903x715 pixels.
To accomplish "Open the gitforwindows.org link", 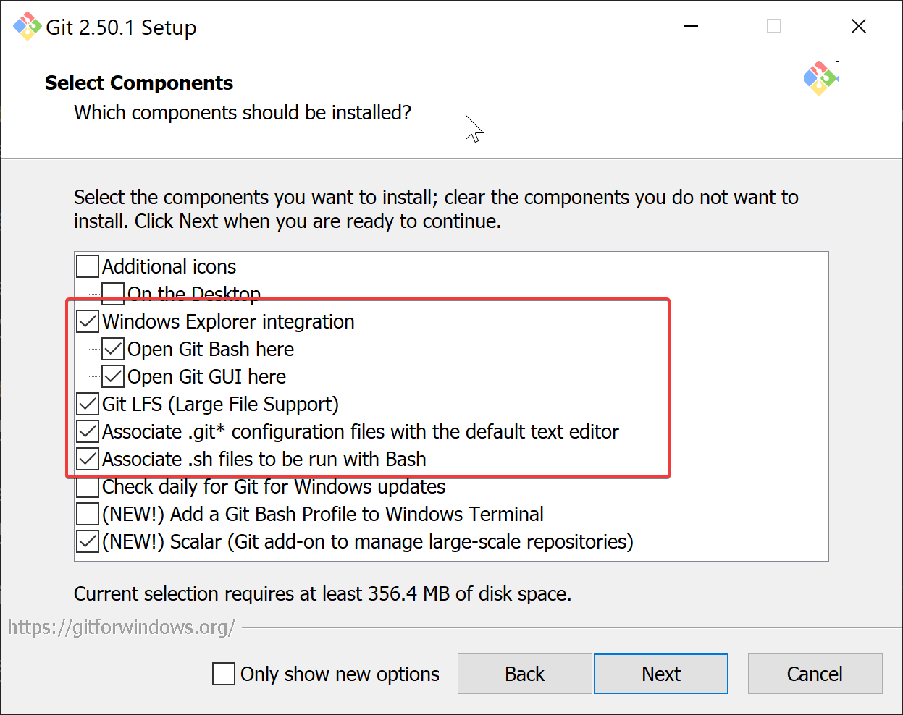I will [x=121, y=627].
